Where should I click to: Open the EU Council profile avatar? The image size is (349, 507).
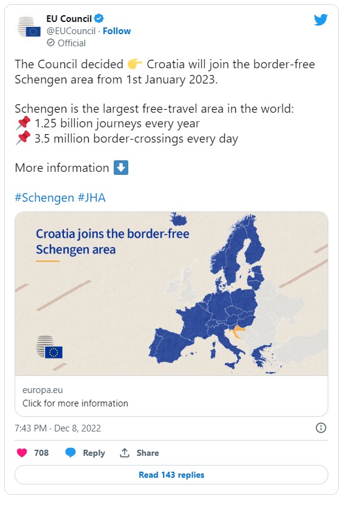coord(29,27)
